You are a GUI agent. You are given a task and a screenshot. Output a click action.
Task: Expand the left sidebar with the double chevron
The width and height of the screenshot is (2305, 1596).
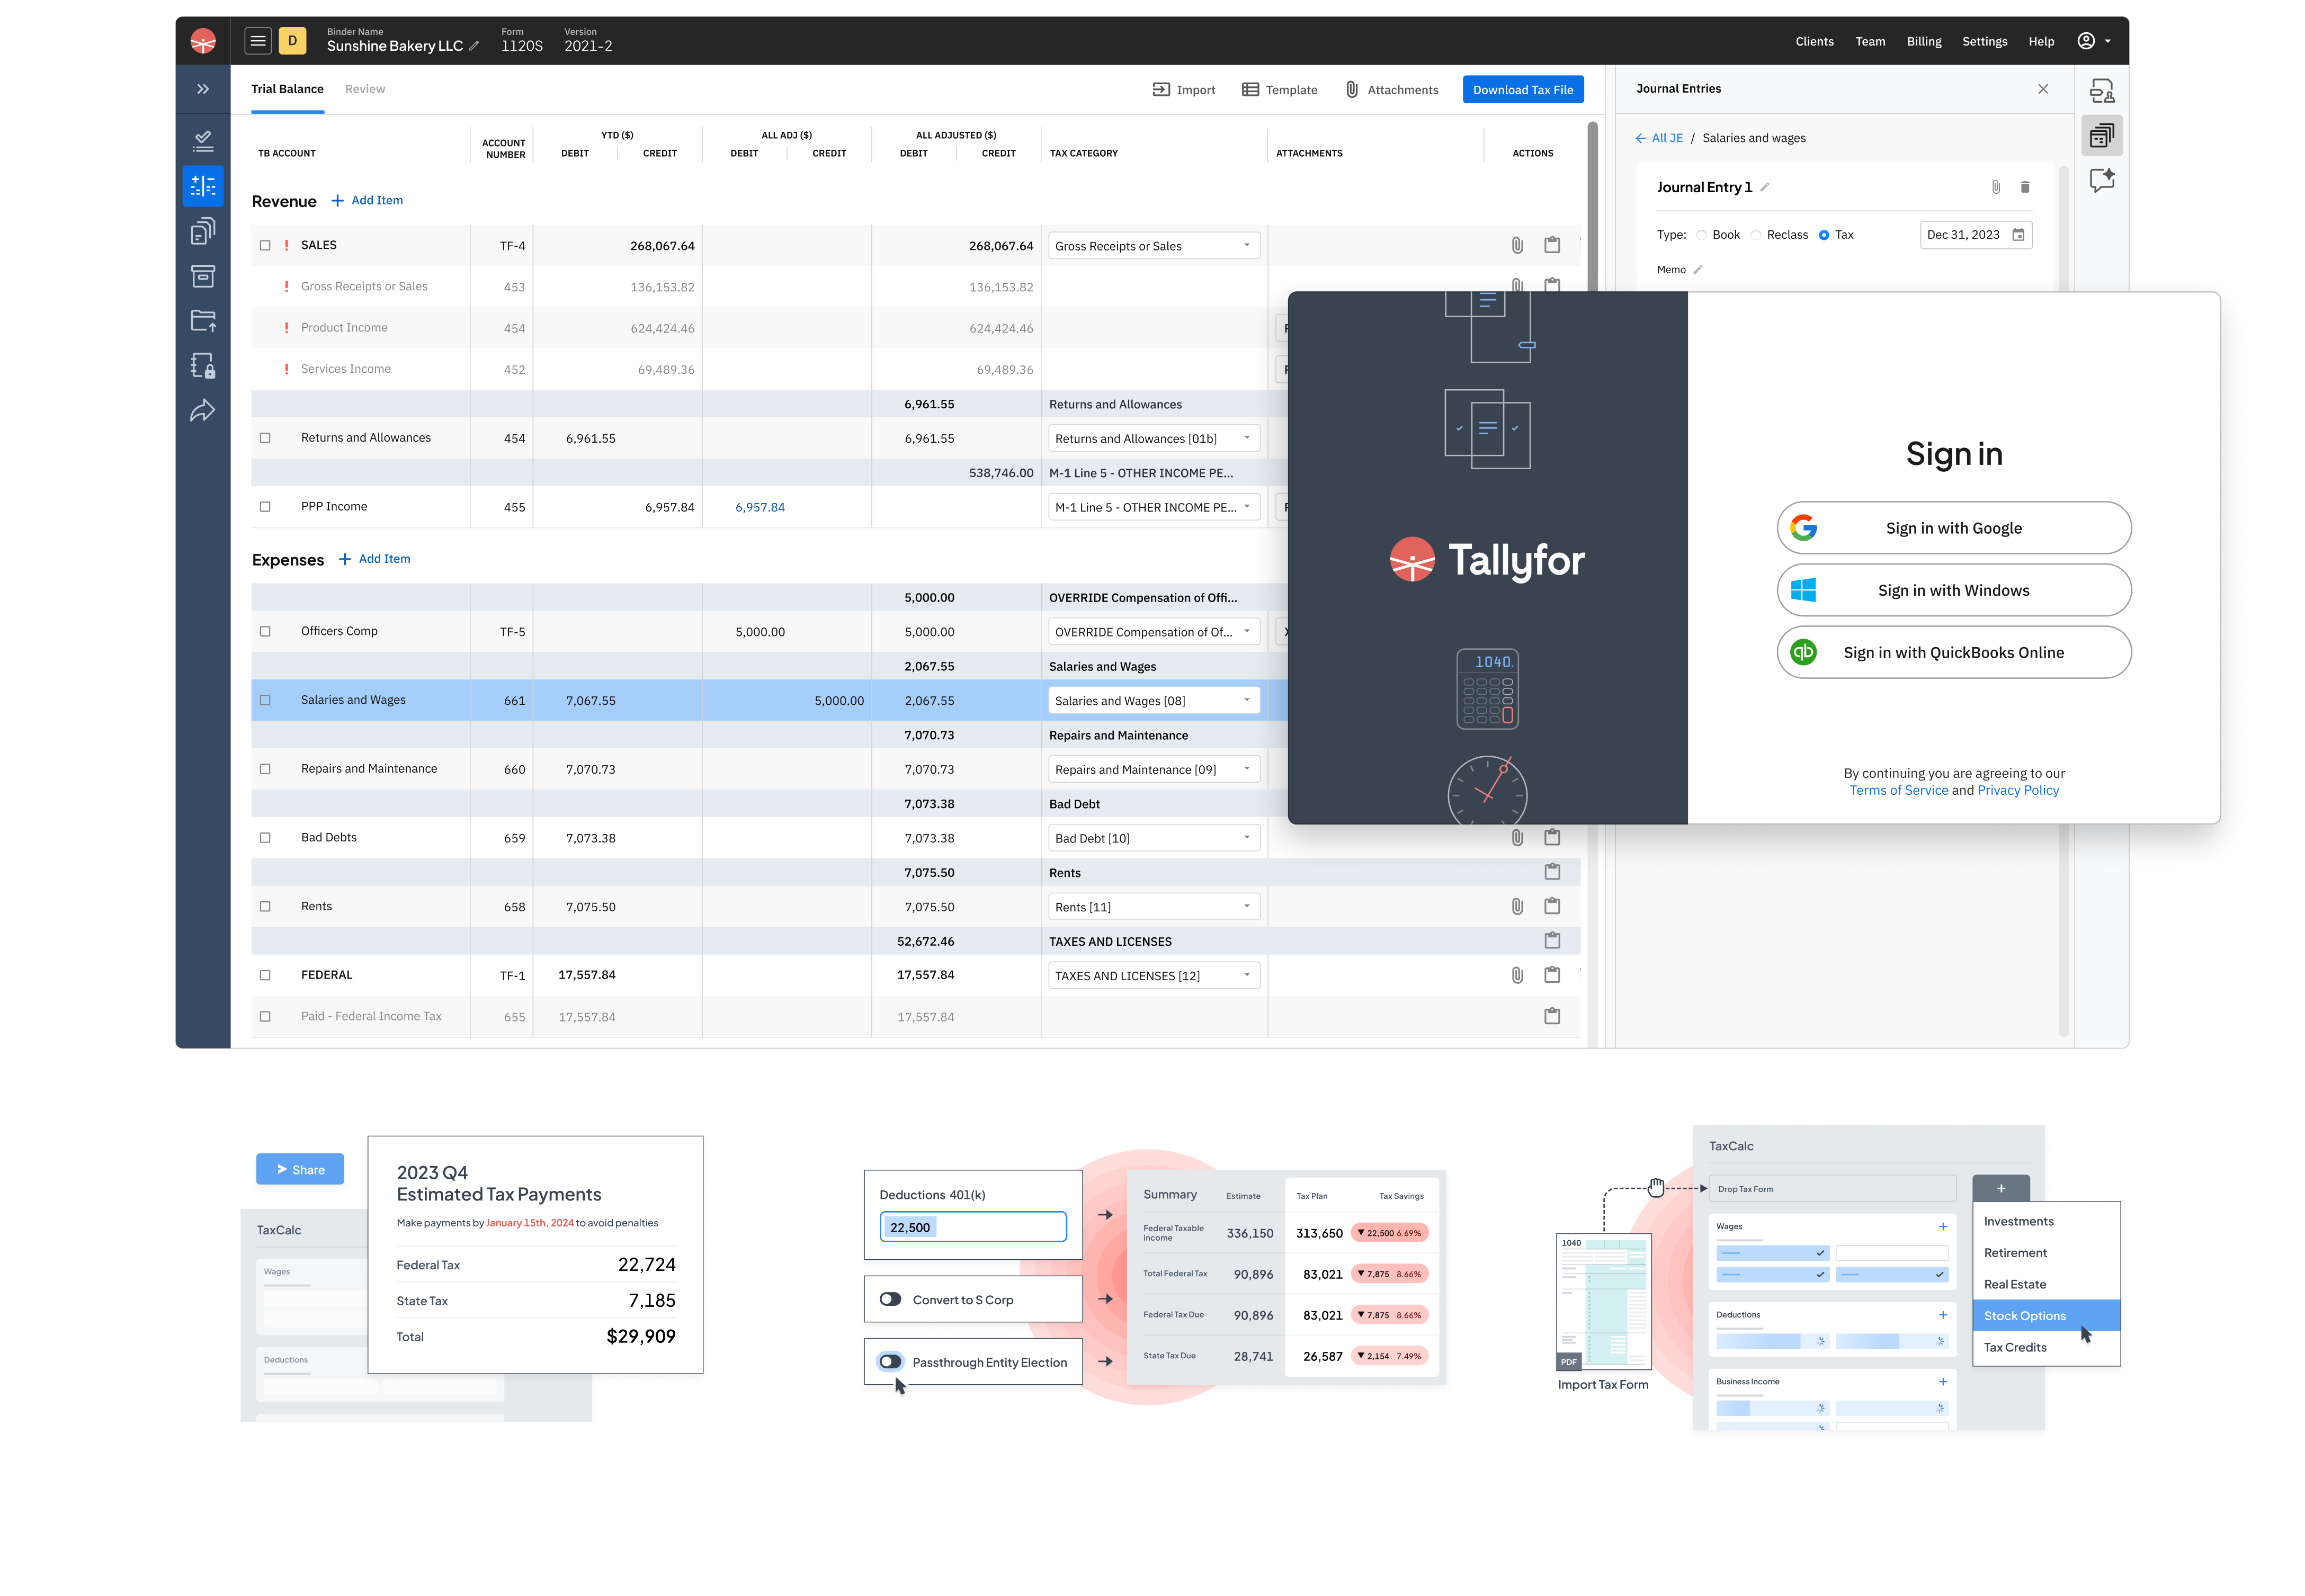pos(203,89)
